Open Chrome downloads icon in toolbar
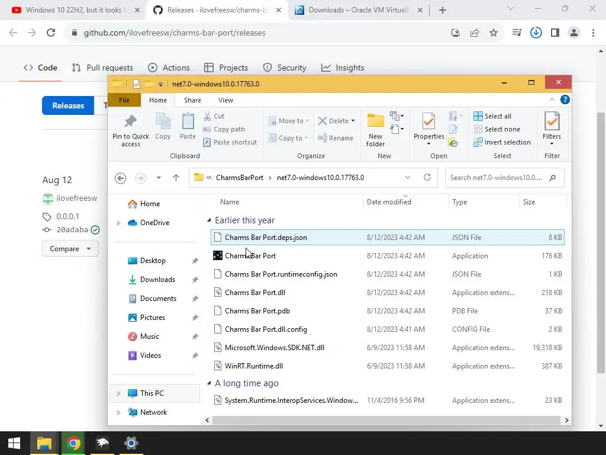 coord(536,33)
